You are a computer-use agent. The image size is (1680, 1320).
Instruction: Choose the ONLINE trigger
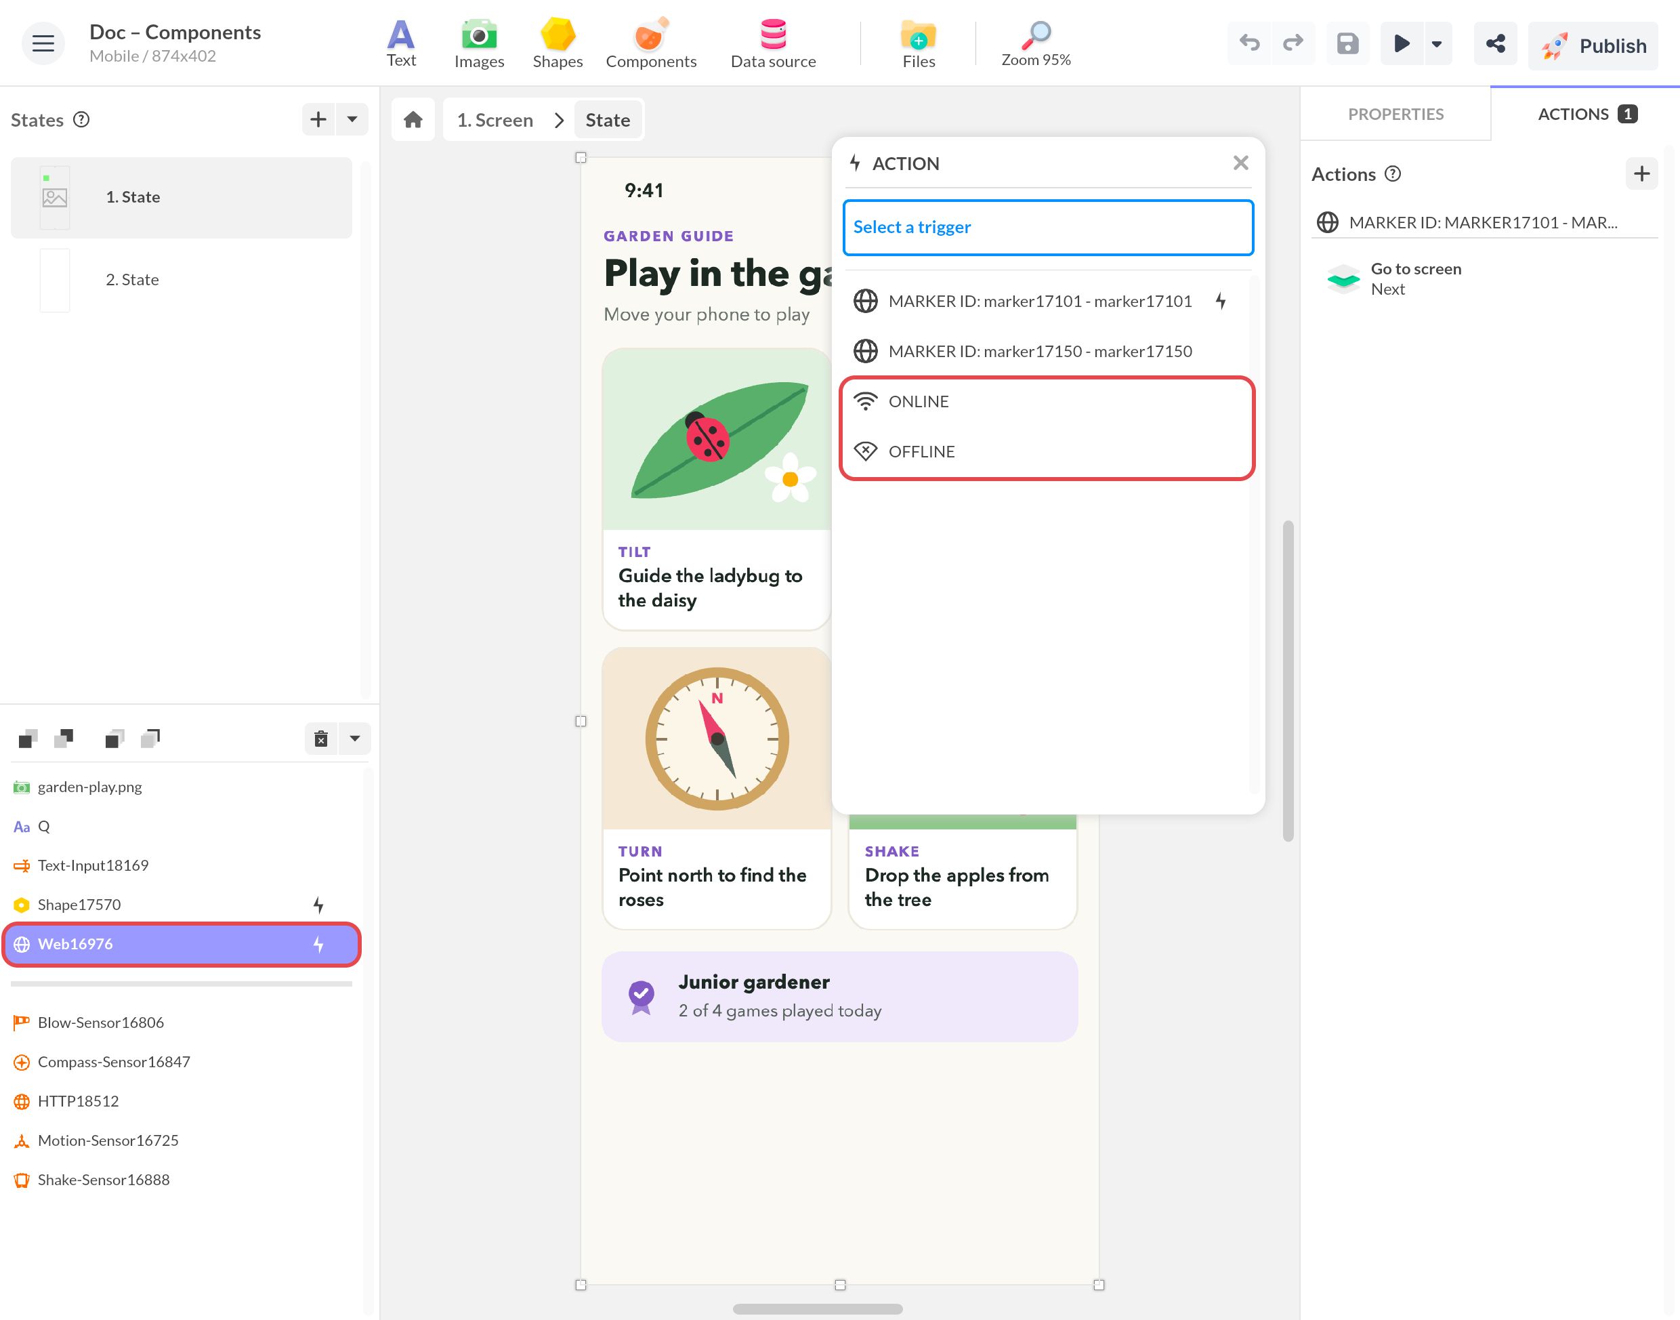[x=1048, y=401]
